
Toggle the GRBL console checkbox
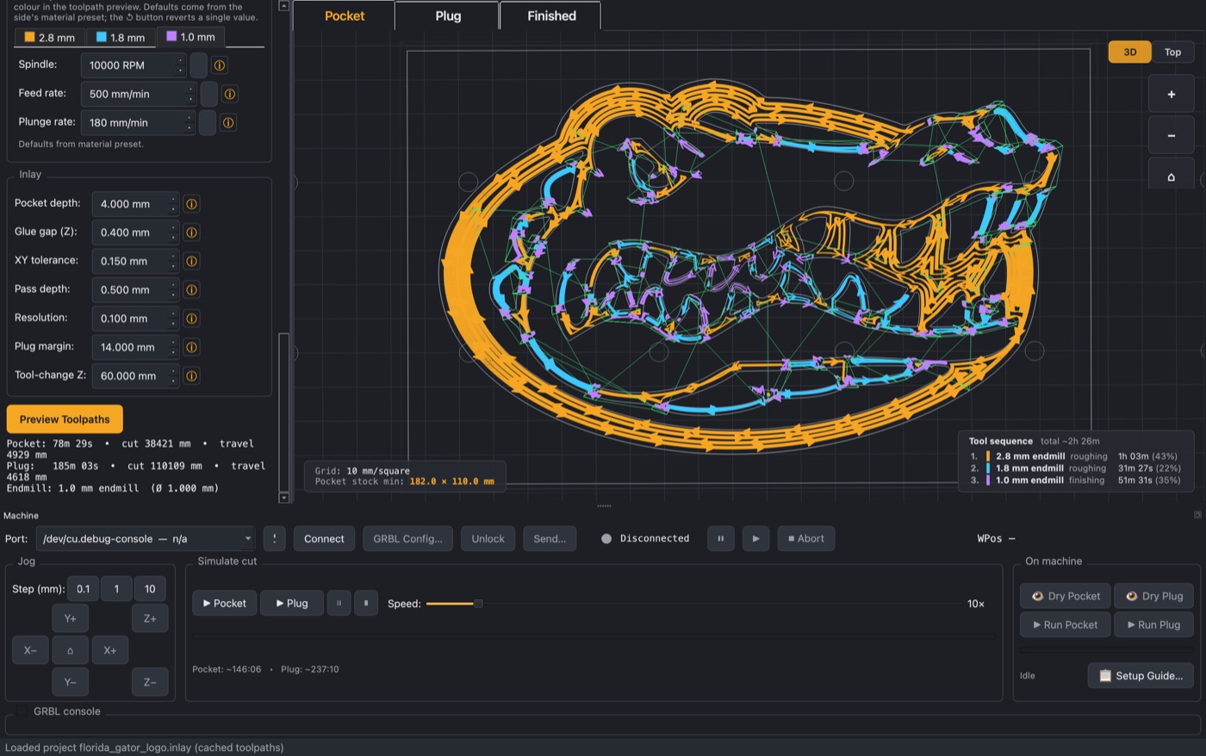pyautogui.click(x=22, y=711)
